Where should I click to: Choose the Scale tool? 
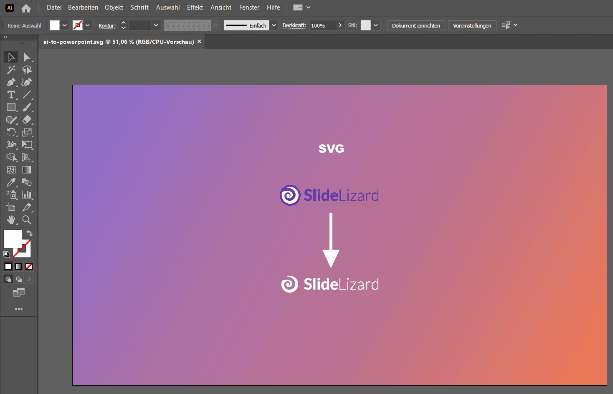pos(27,132)
